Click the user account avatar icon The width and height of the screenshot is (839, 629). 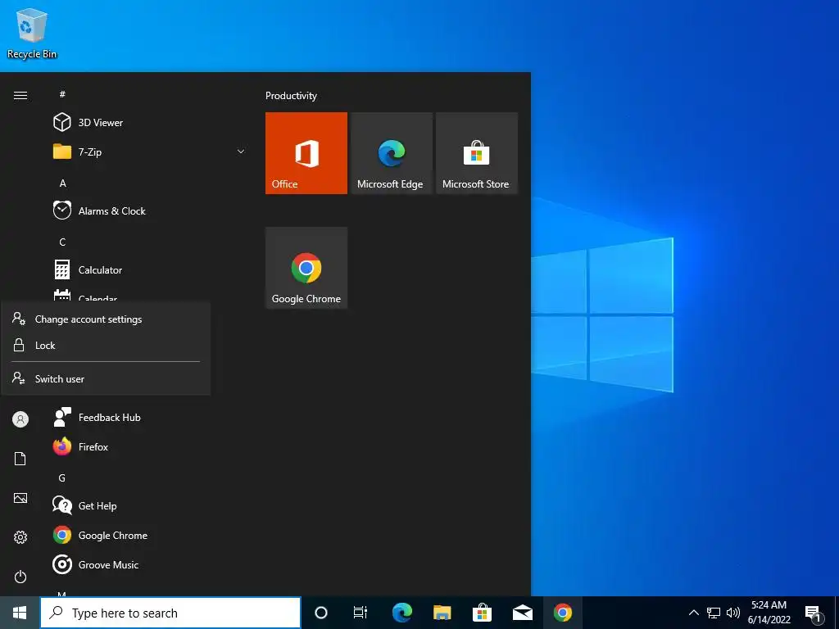tap(20, 419)
